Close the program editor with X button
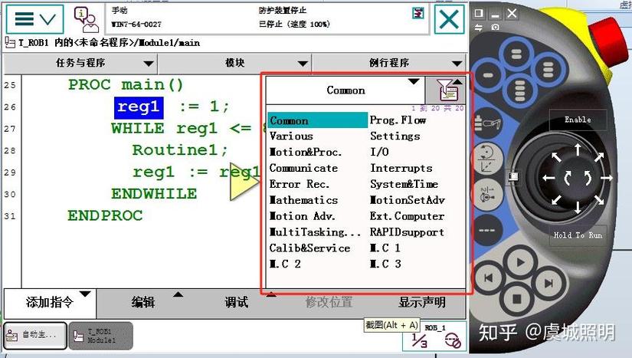Screen dimensions: 632x358 click(449, 19)
